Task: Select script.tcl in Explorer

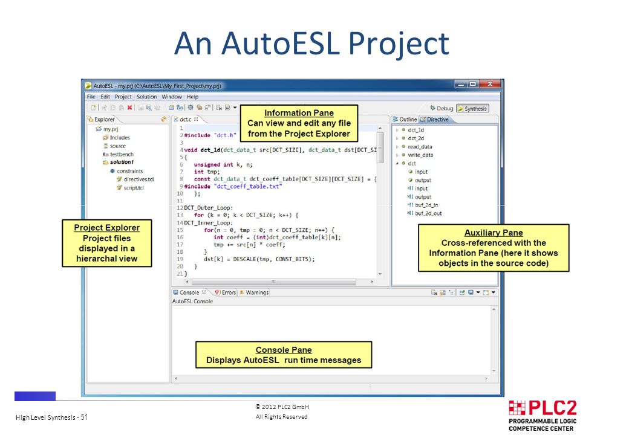Action: tap(131, 188)
